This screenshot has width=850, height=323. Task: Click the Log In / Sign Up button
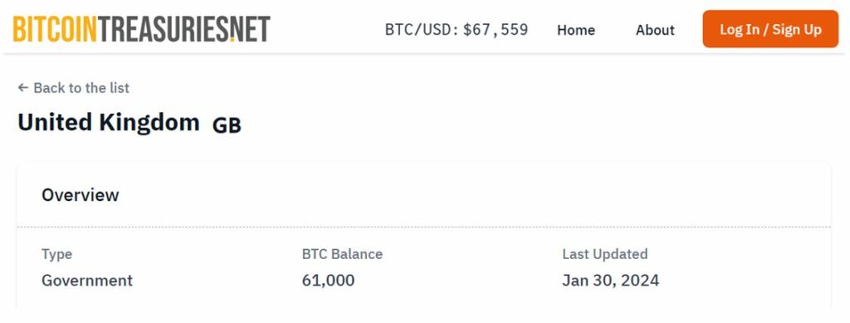770,29
